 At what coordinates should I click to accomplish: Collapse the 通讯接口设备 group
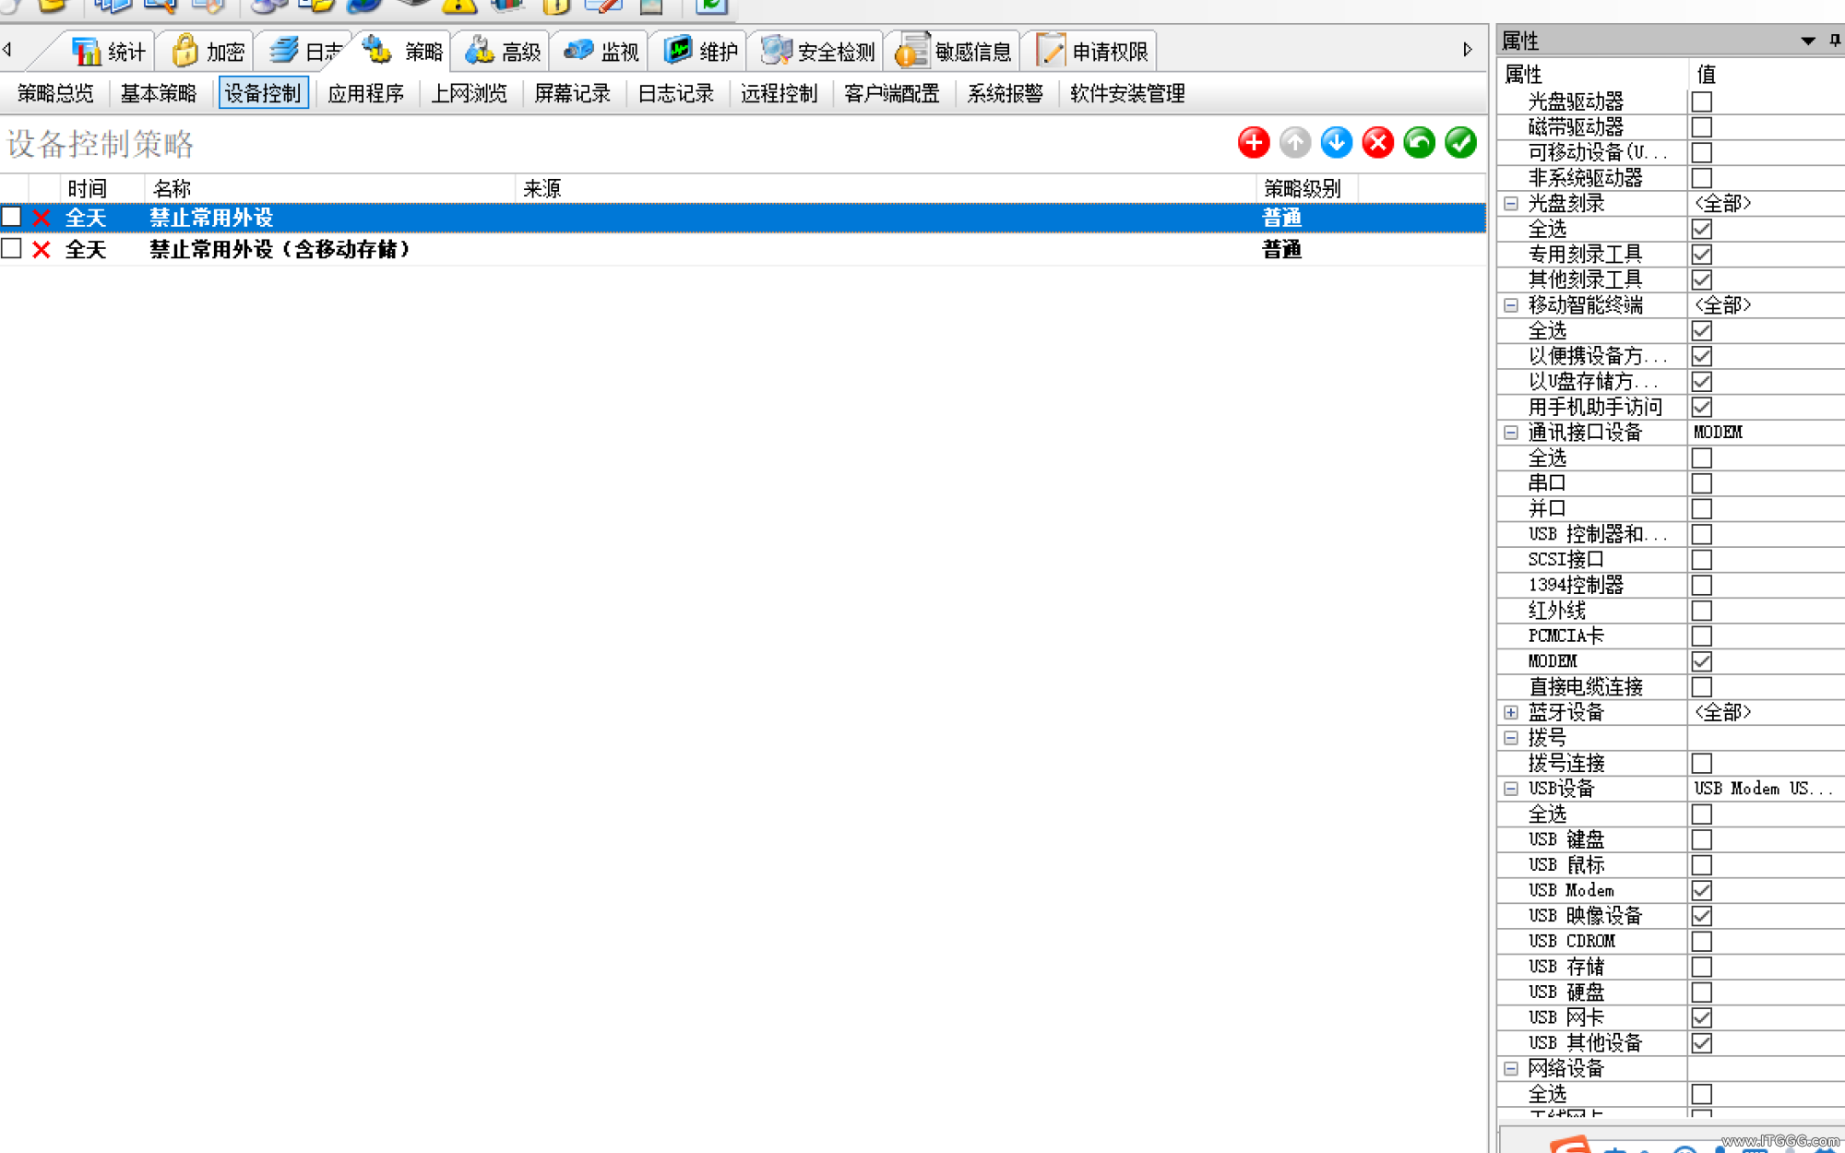pyautogui.click(x=1511, y=433)
